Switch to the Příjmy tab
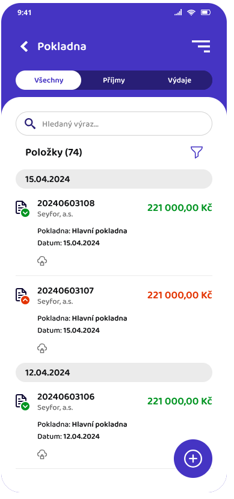 pos(114,80)
